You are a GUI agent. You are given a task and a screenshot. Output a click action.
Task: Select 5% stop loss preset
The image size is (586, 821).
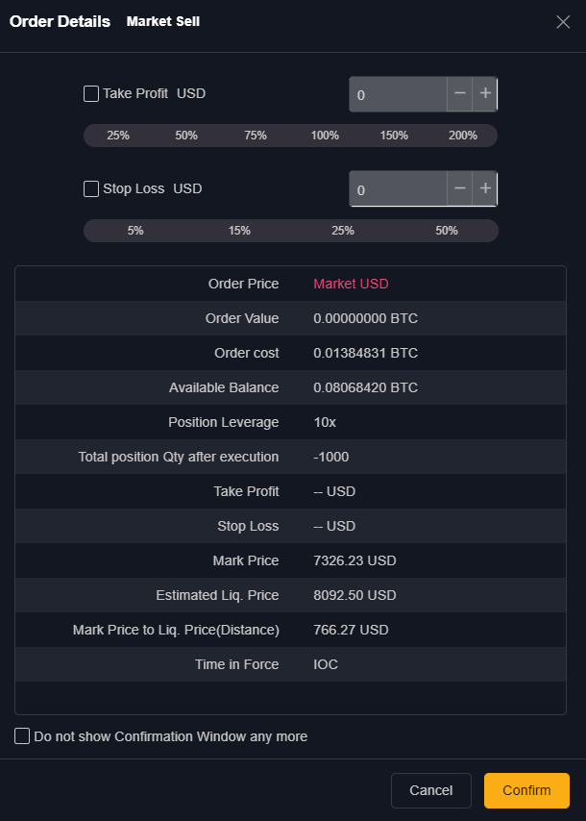135,231
